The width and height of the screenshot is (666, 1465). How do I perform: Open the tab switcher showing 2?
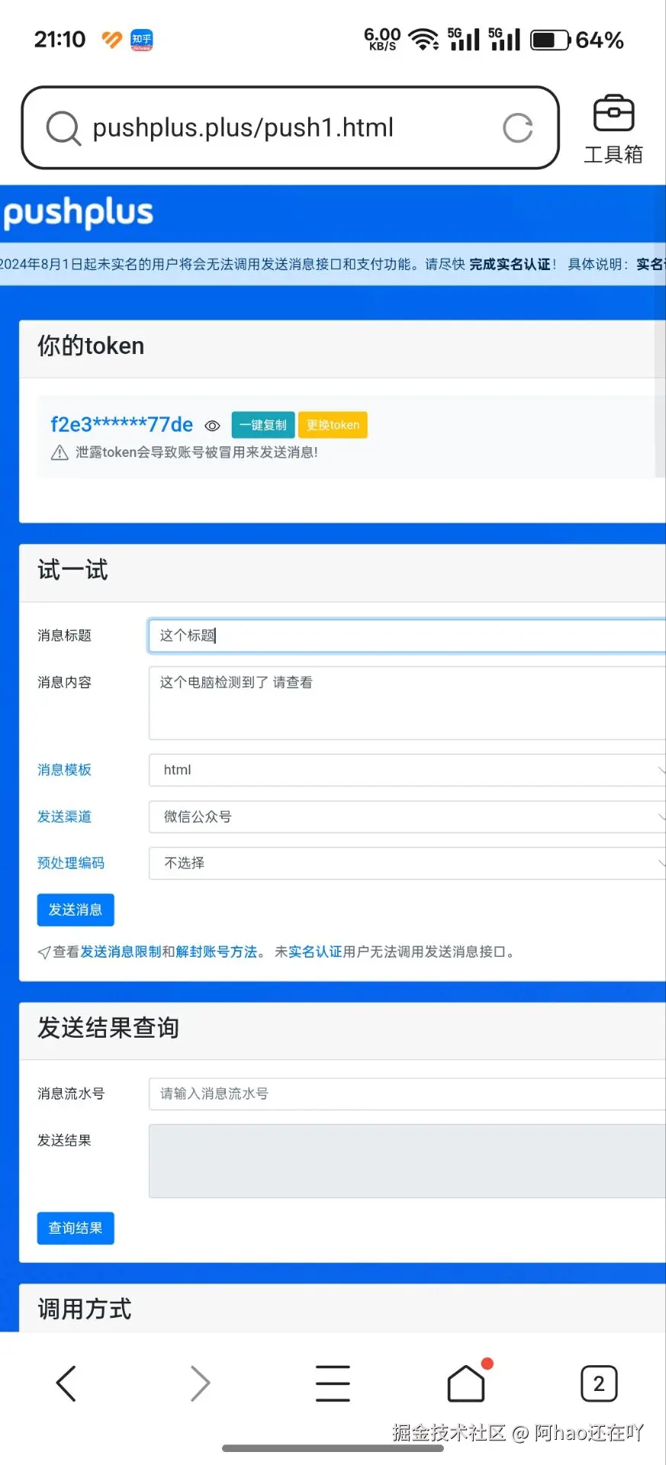[x=599, y=1383]
